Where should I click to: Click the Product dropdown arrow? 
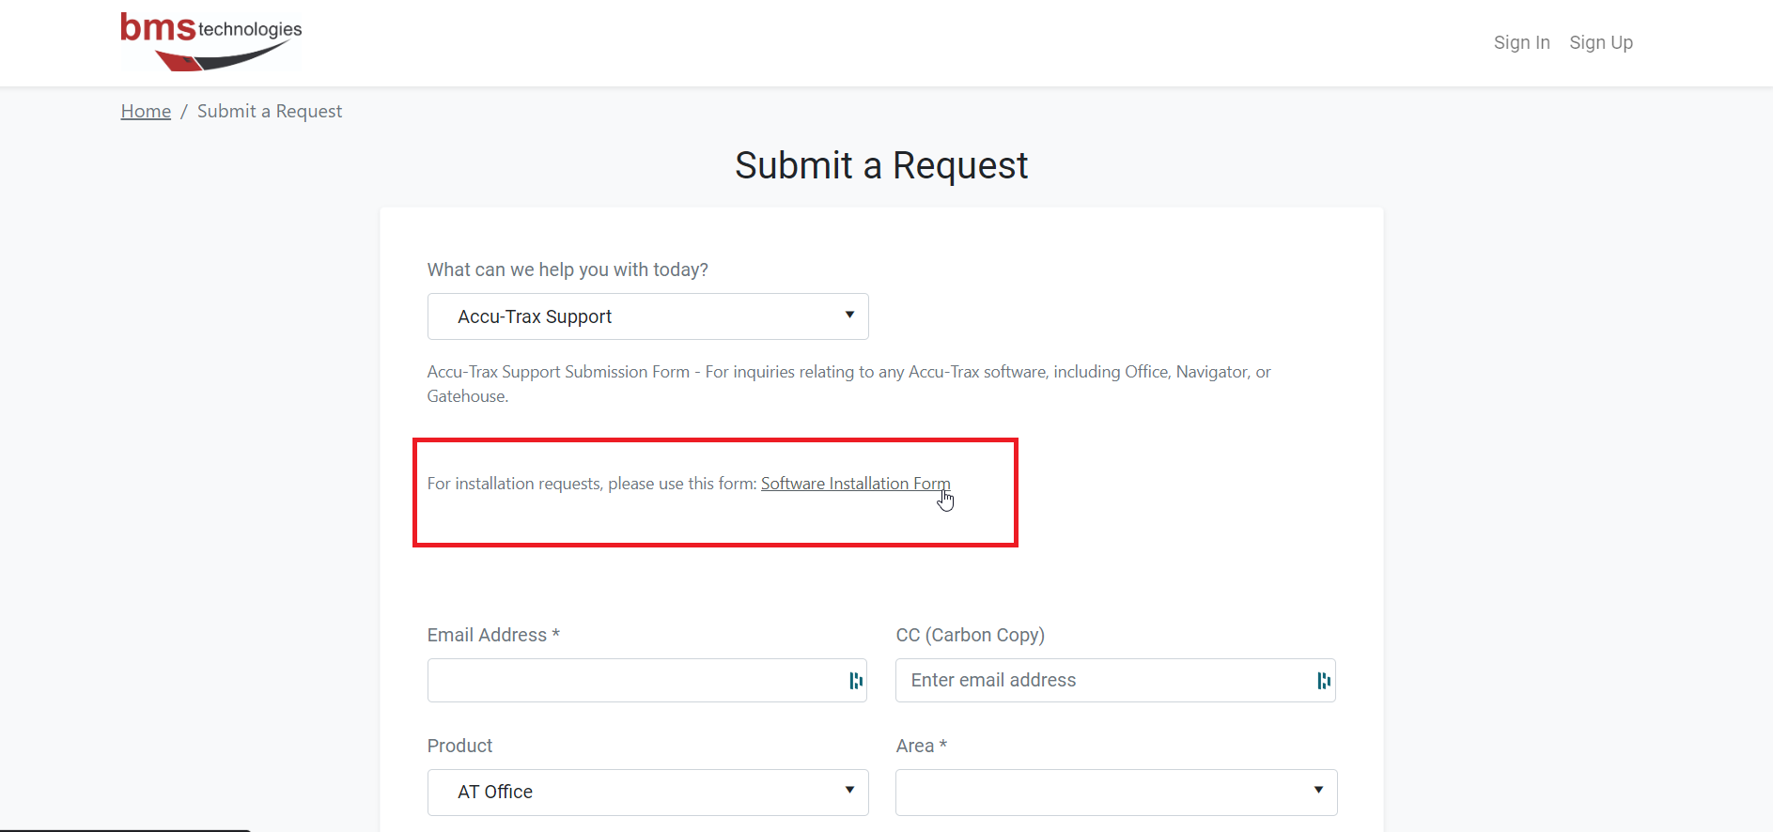click(849, 791)
